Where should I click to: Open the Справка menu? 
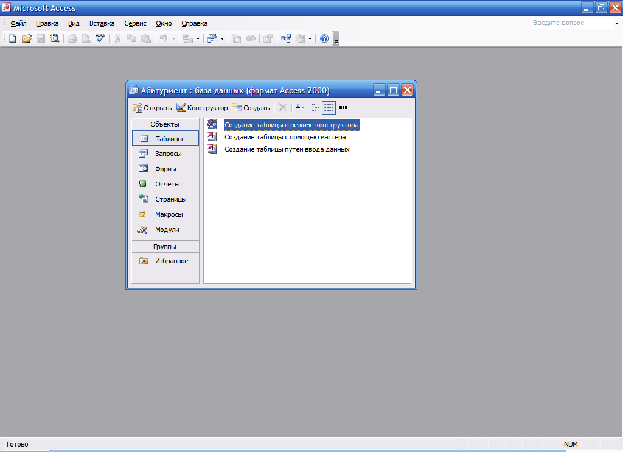194,23
